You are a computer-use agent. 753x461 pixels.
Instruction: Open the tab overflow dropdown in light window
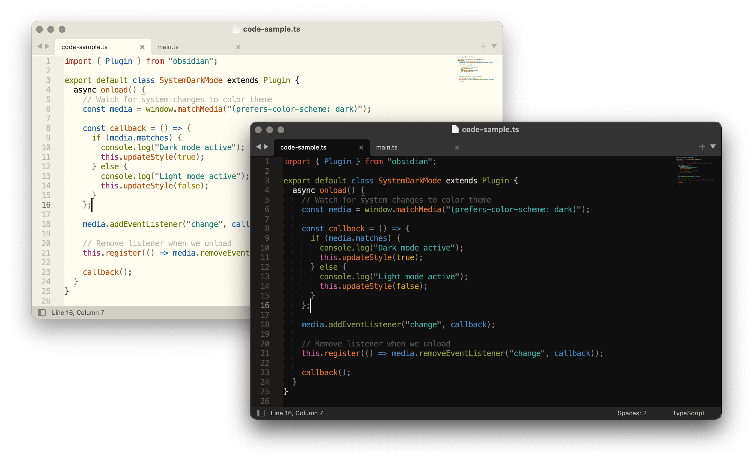click(494, 47)
